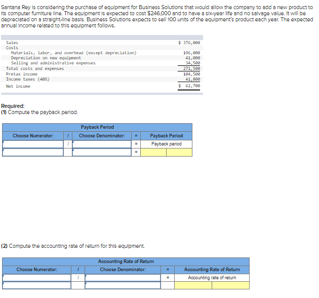
Task: Click the materials, labor, and overhead amount 196,000
Action: pyautogui.click(x=191, y=53)
